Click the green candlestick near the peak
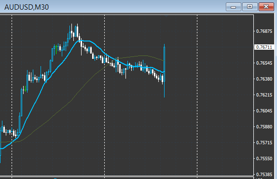The height and width of the screenshot is (179, 277). coord(56,50)
